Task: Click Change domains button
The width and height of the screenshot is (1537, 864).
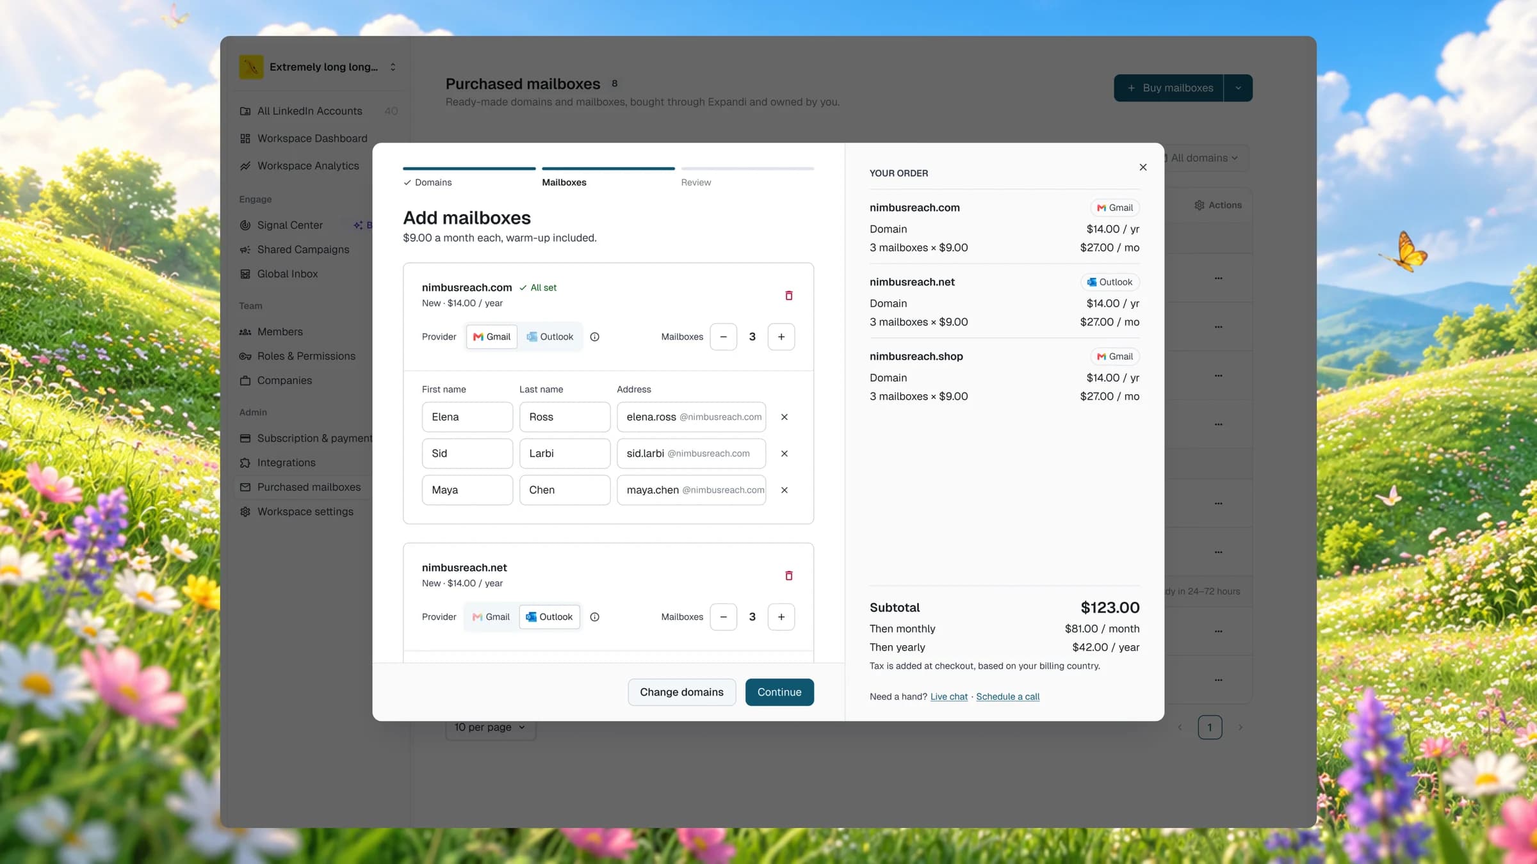Action: [681, 692]
